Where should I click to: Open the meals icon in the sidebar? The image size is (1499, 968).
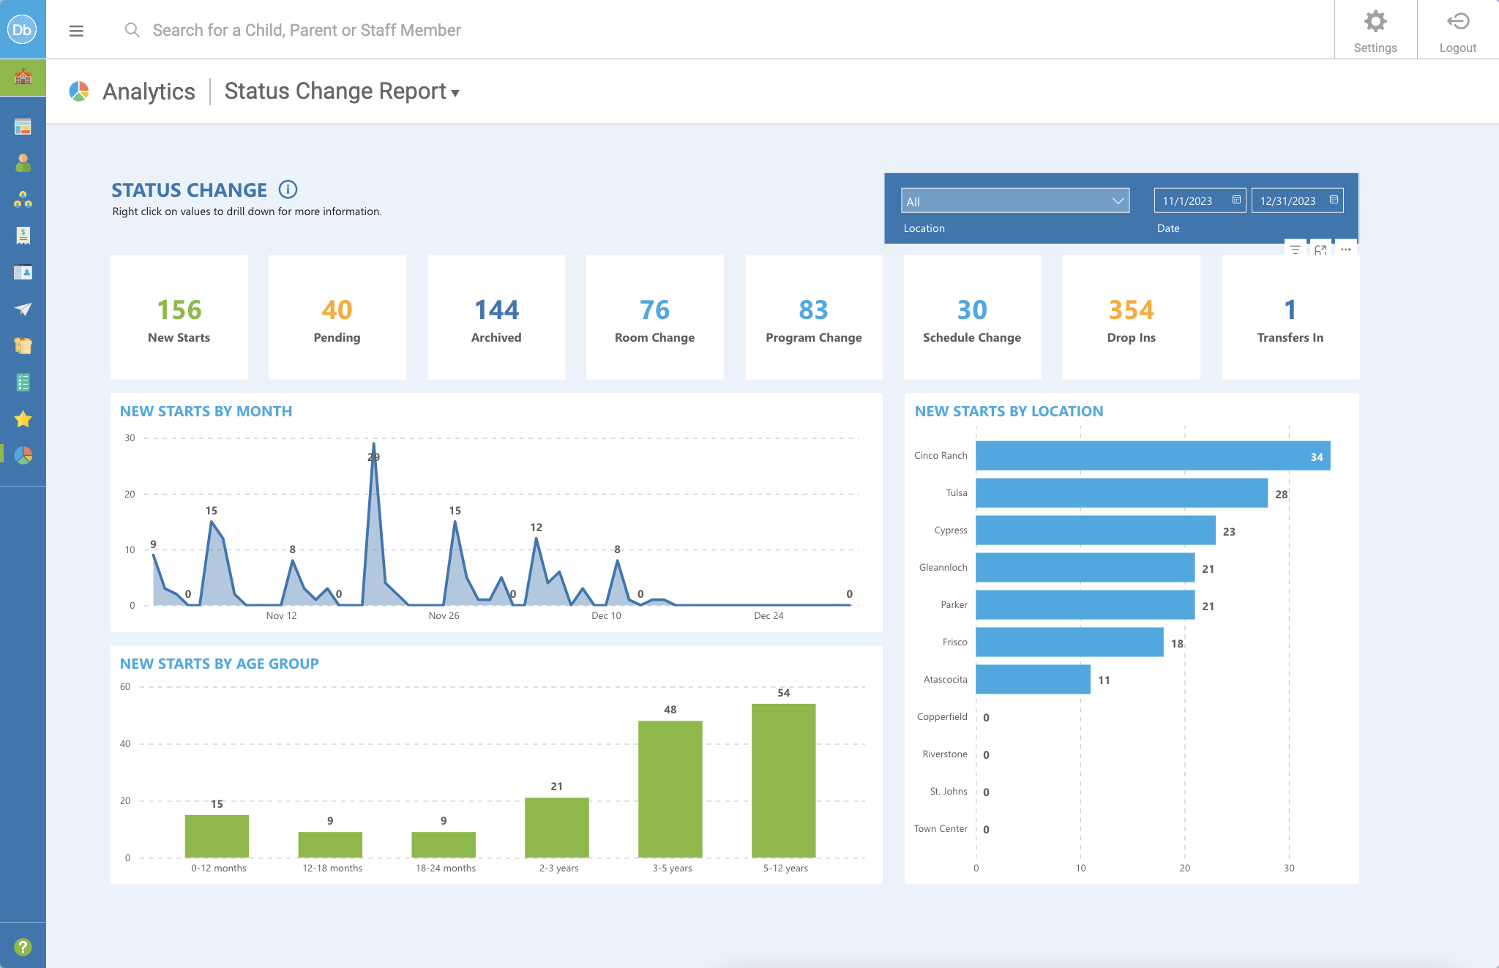pos(24,345)
